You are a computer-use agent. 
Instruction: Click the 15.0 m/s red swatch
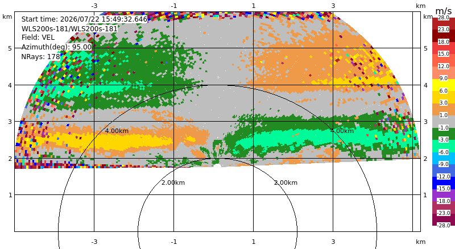(444, 48)
